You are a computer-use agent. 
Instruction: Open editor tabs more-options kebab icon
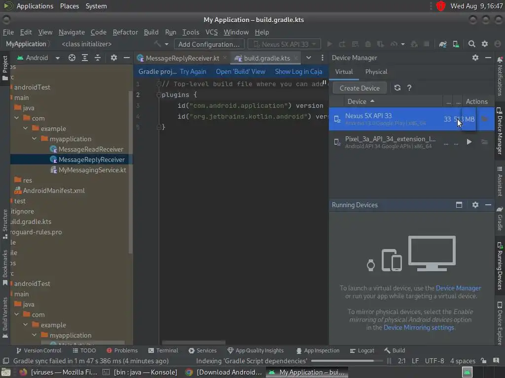[x=323, y=58]
